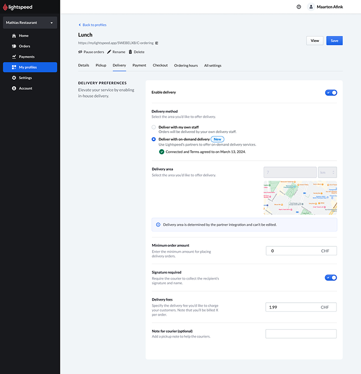361x374 pixels.
Task: Open Orders from the sidebar icon
Action: pyautogui.click(x=14, y=46)
